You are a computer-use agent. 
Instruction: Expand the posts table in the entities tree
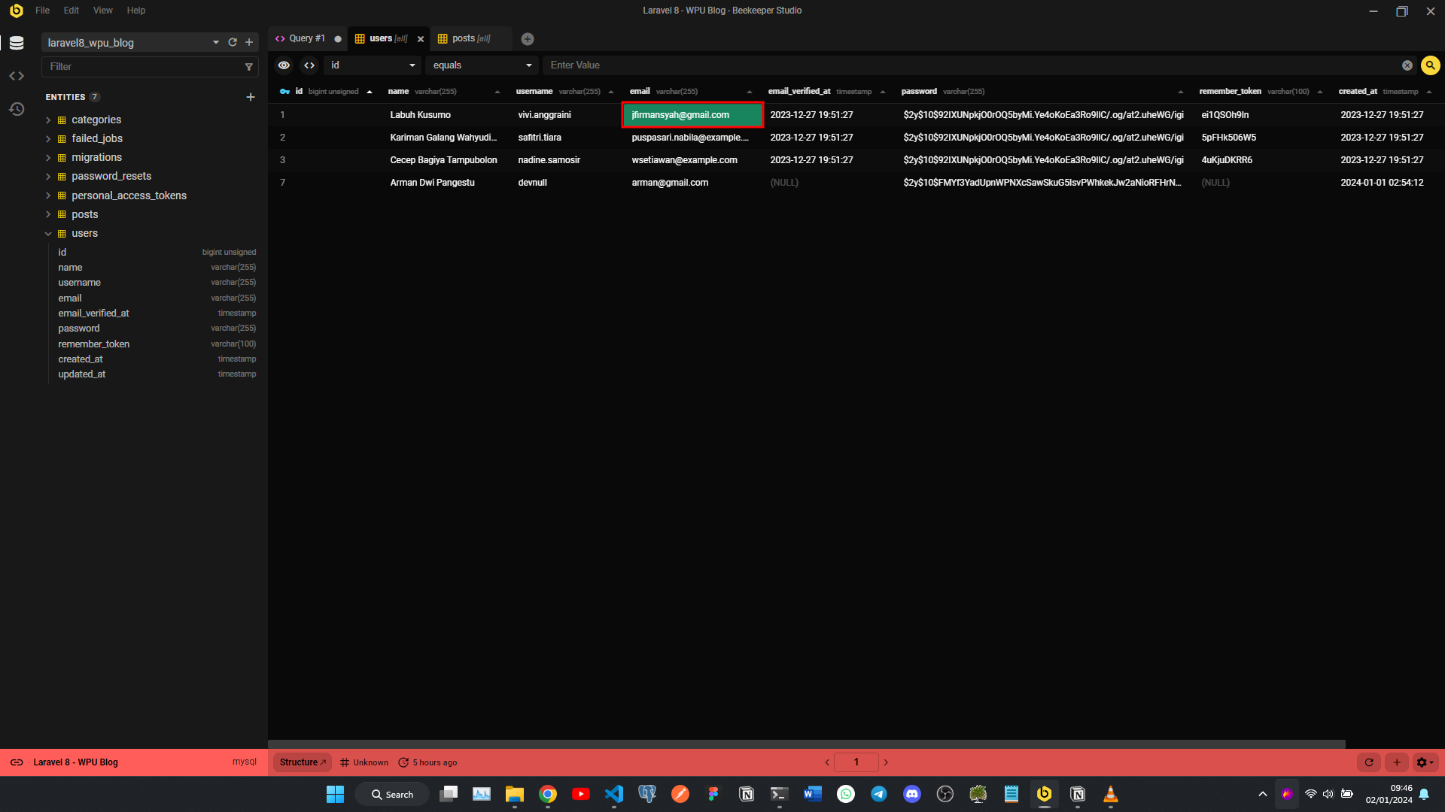coord(48,215)
